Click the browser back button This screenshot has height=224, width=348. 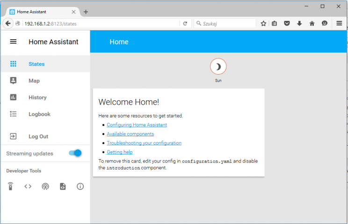pyautogui.click(x=8, y=23)
